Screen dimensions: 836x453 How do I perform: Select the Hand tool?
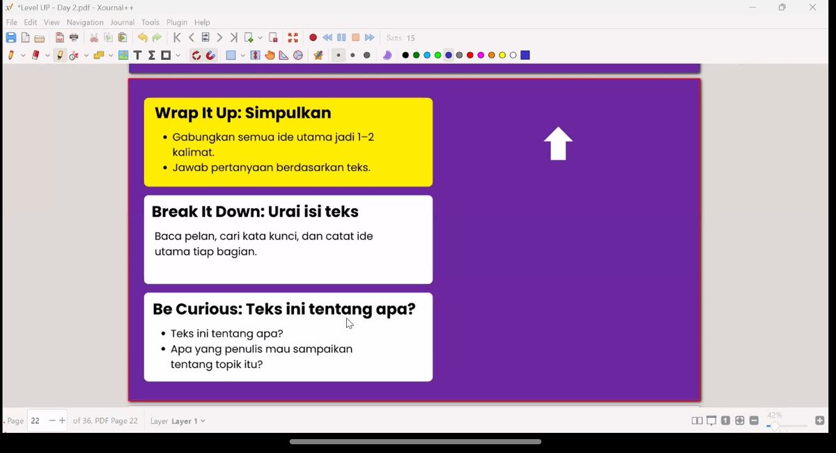click(270, 55)
